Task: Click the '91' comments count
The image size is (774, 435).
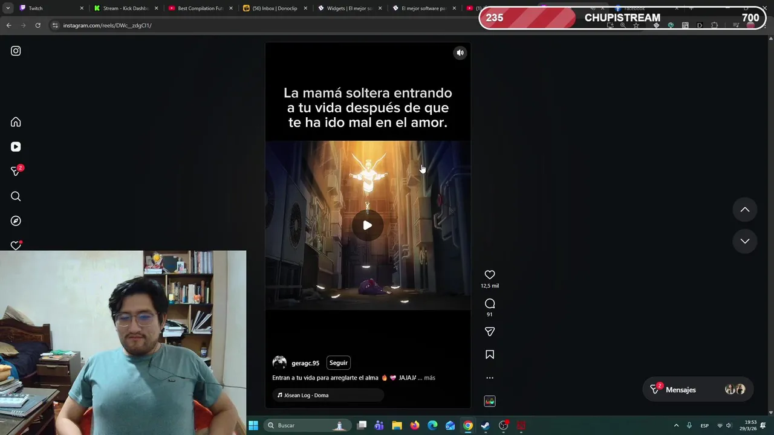Action: [x=490, y=314]
